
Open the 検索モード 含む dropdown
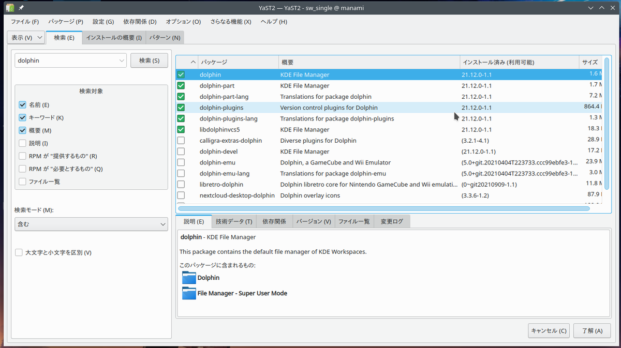click(x=91, y=224)
